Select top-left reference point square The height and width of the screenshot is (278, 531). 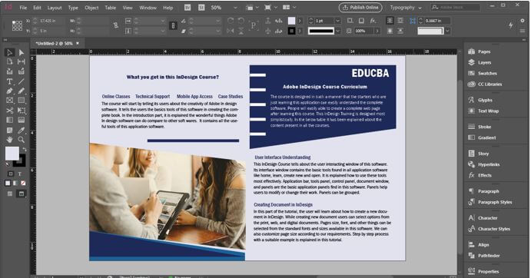coord(14,22)
